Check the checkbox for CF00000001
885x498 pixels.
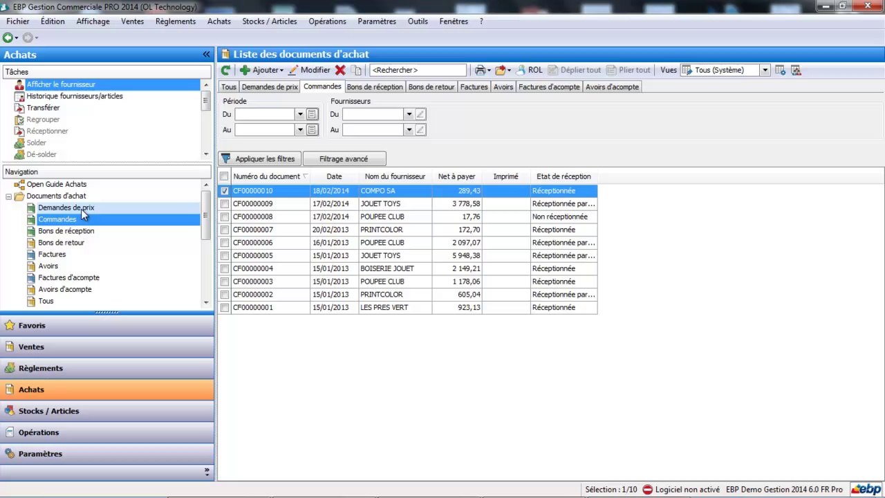coord(224,308)
